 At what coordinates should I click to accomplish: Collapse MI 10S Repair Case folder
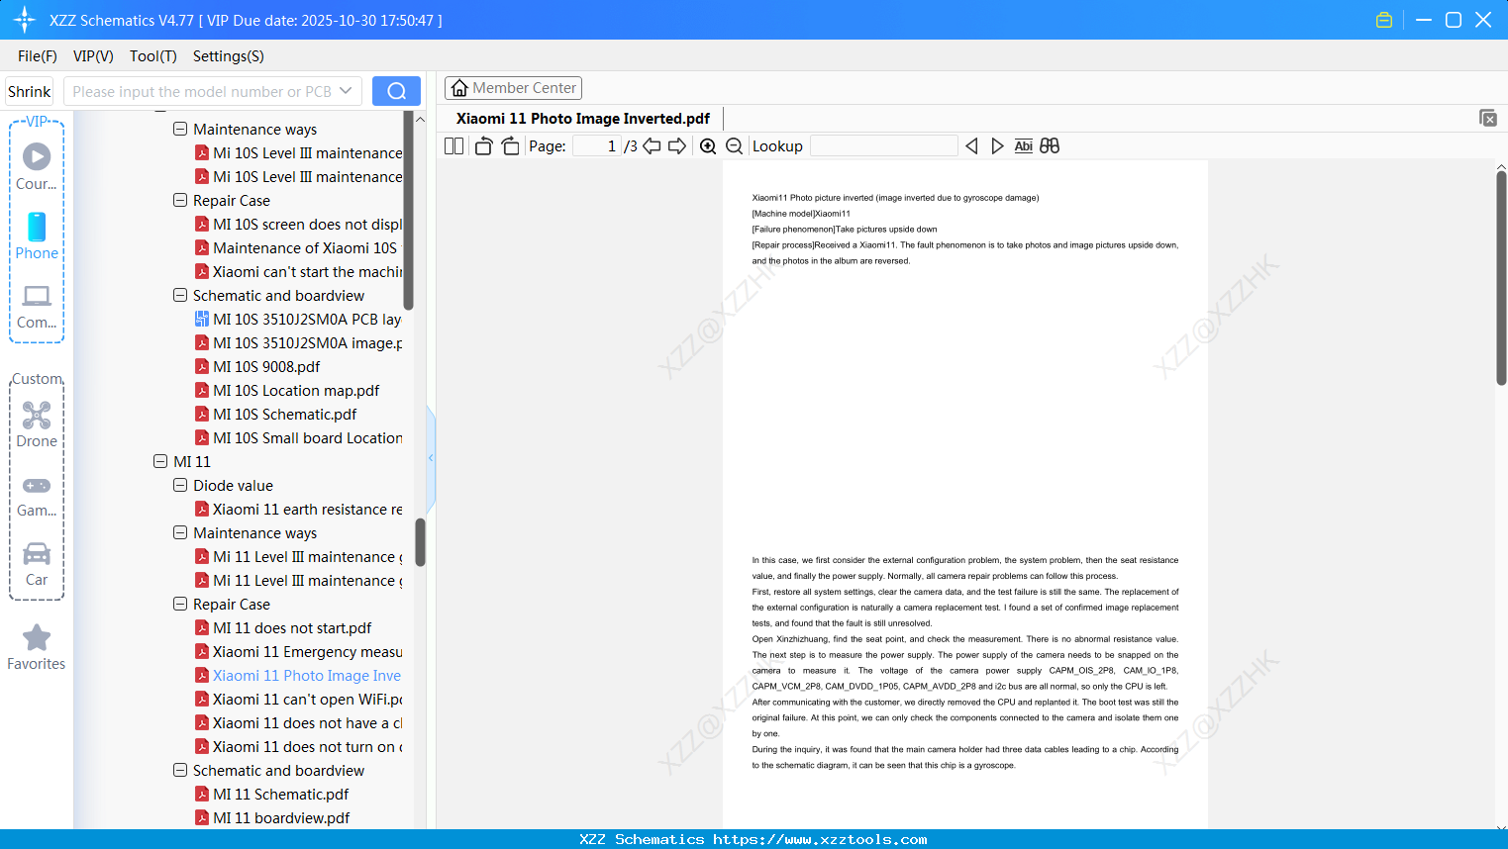coord(180,201)
